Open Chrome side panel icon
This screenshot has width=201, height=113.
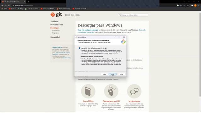(x=192, y=6)
